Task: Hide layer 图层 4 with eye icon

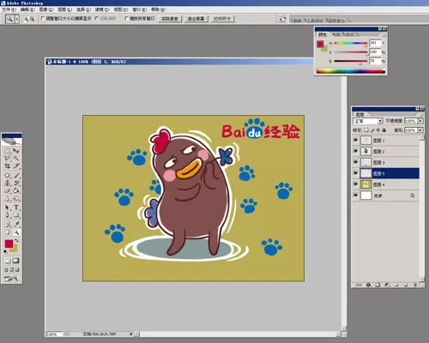Action: point(355,184)
